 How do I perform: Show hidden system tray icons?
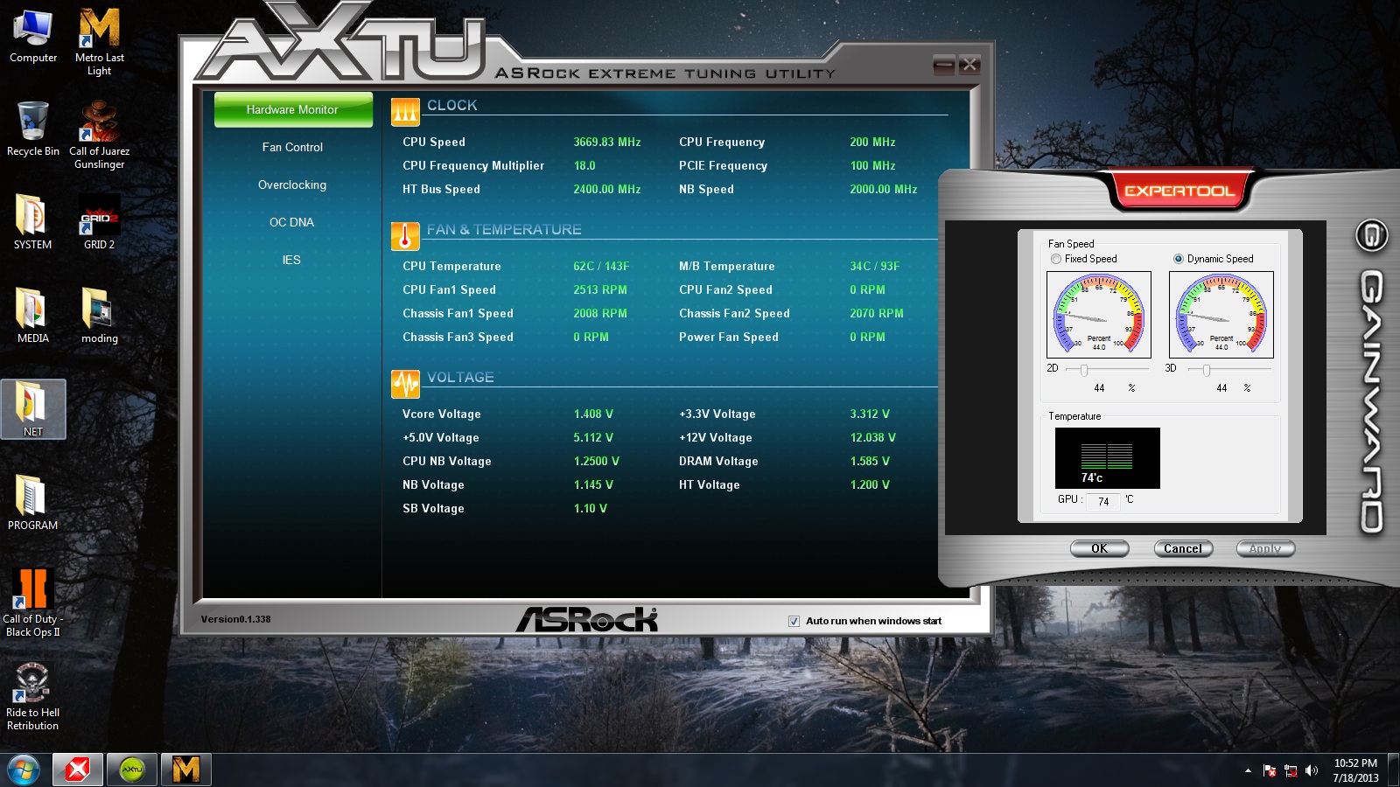(1248, 770)
